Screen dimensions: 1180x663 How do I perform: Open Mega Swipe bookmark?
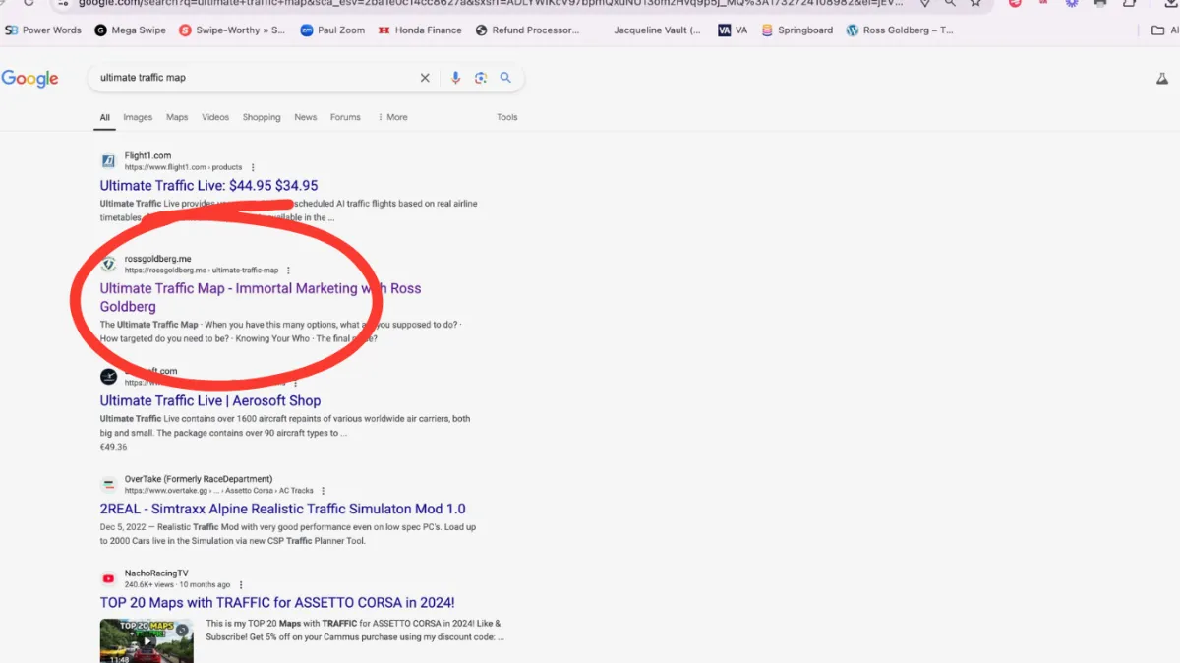pyautogui.click(x=130, y=30)
